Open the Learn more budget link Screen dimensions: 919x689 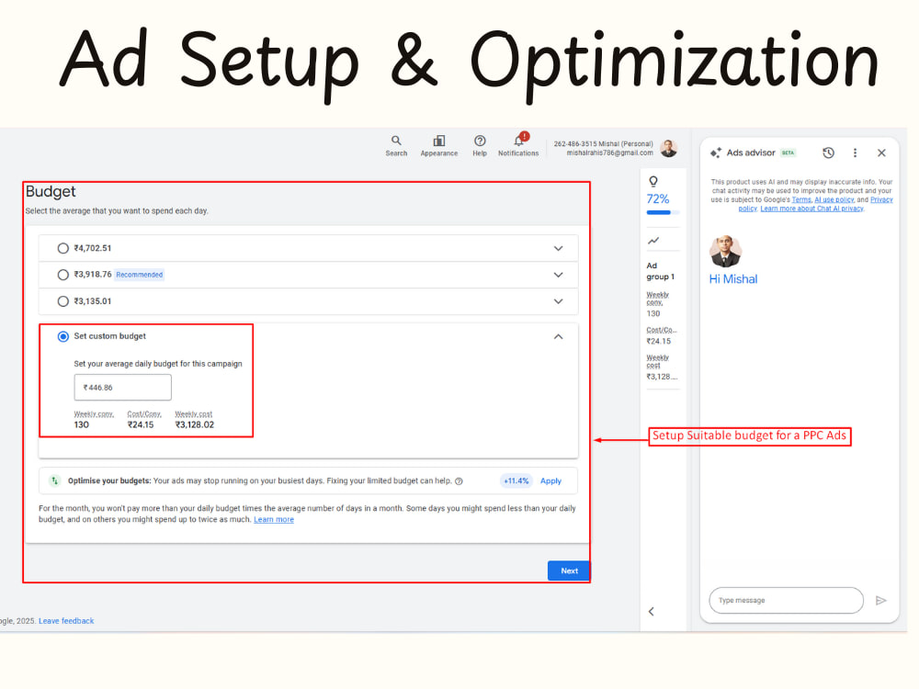click(274, 520)
